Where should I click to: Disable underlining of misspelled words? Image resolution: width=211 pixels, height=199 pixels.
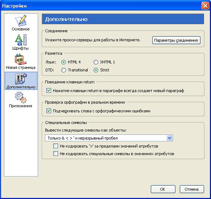49,111
